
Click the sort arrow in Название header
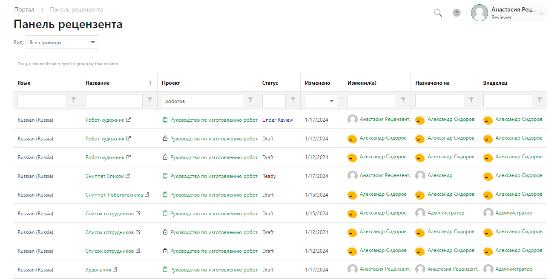pos(150,83)
